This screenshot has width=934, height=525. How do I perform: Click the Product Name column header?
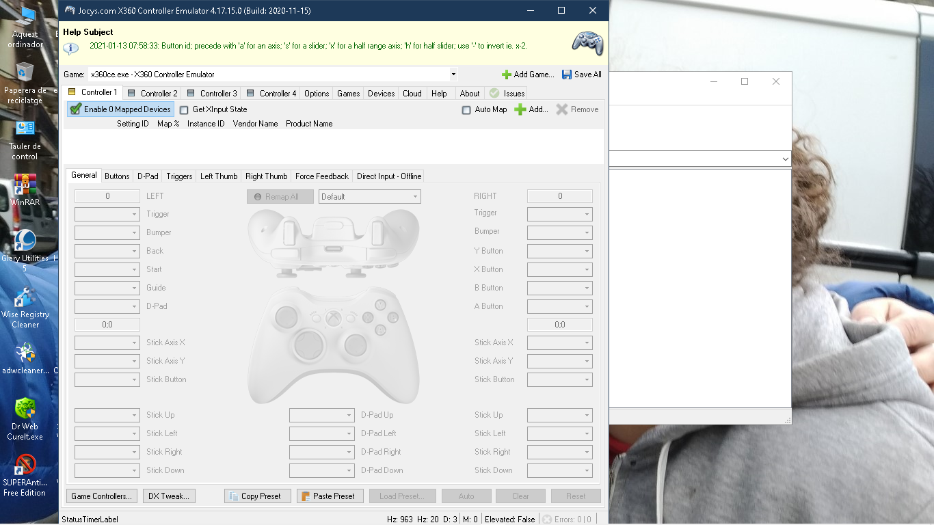coord(309,124)
